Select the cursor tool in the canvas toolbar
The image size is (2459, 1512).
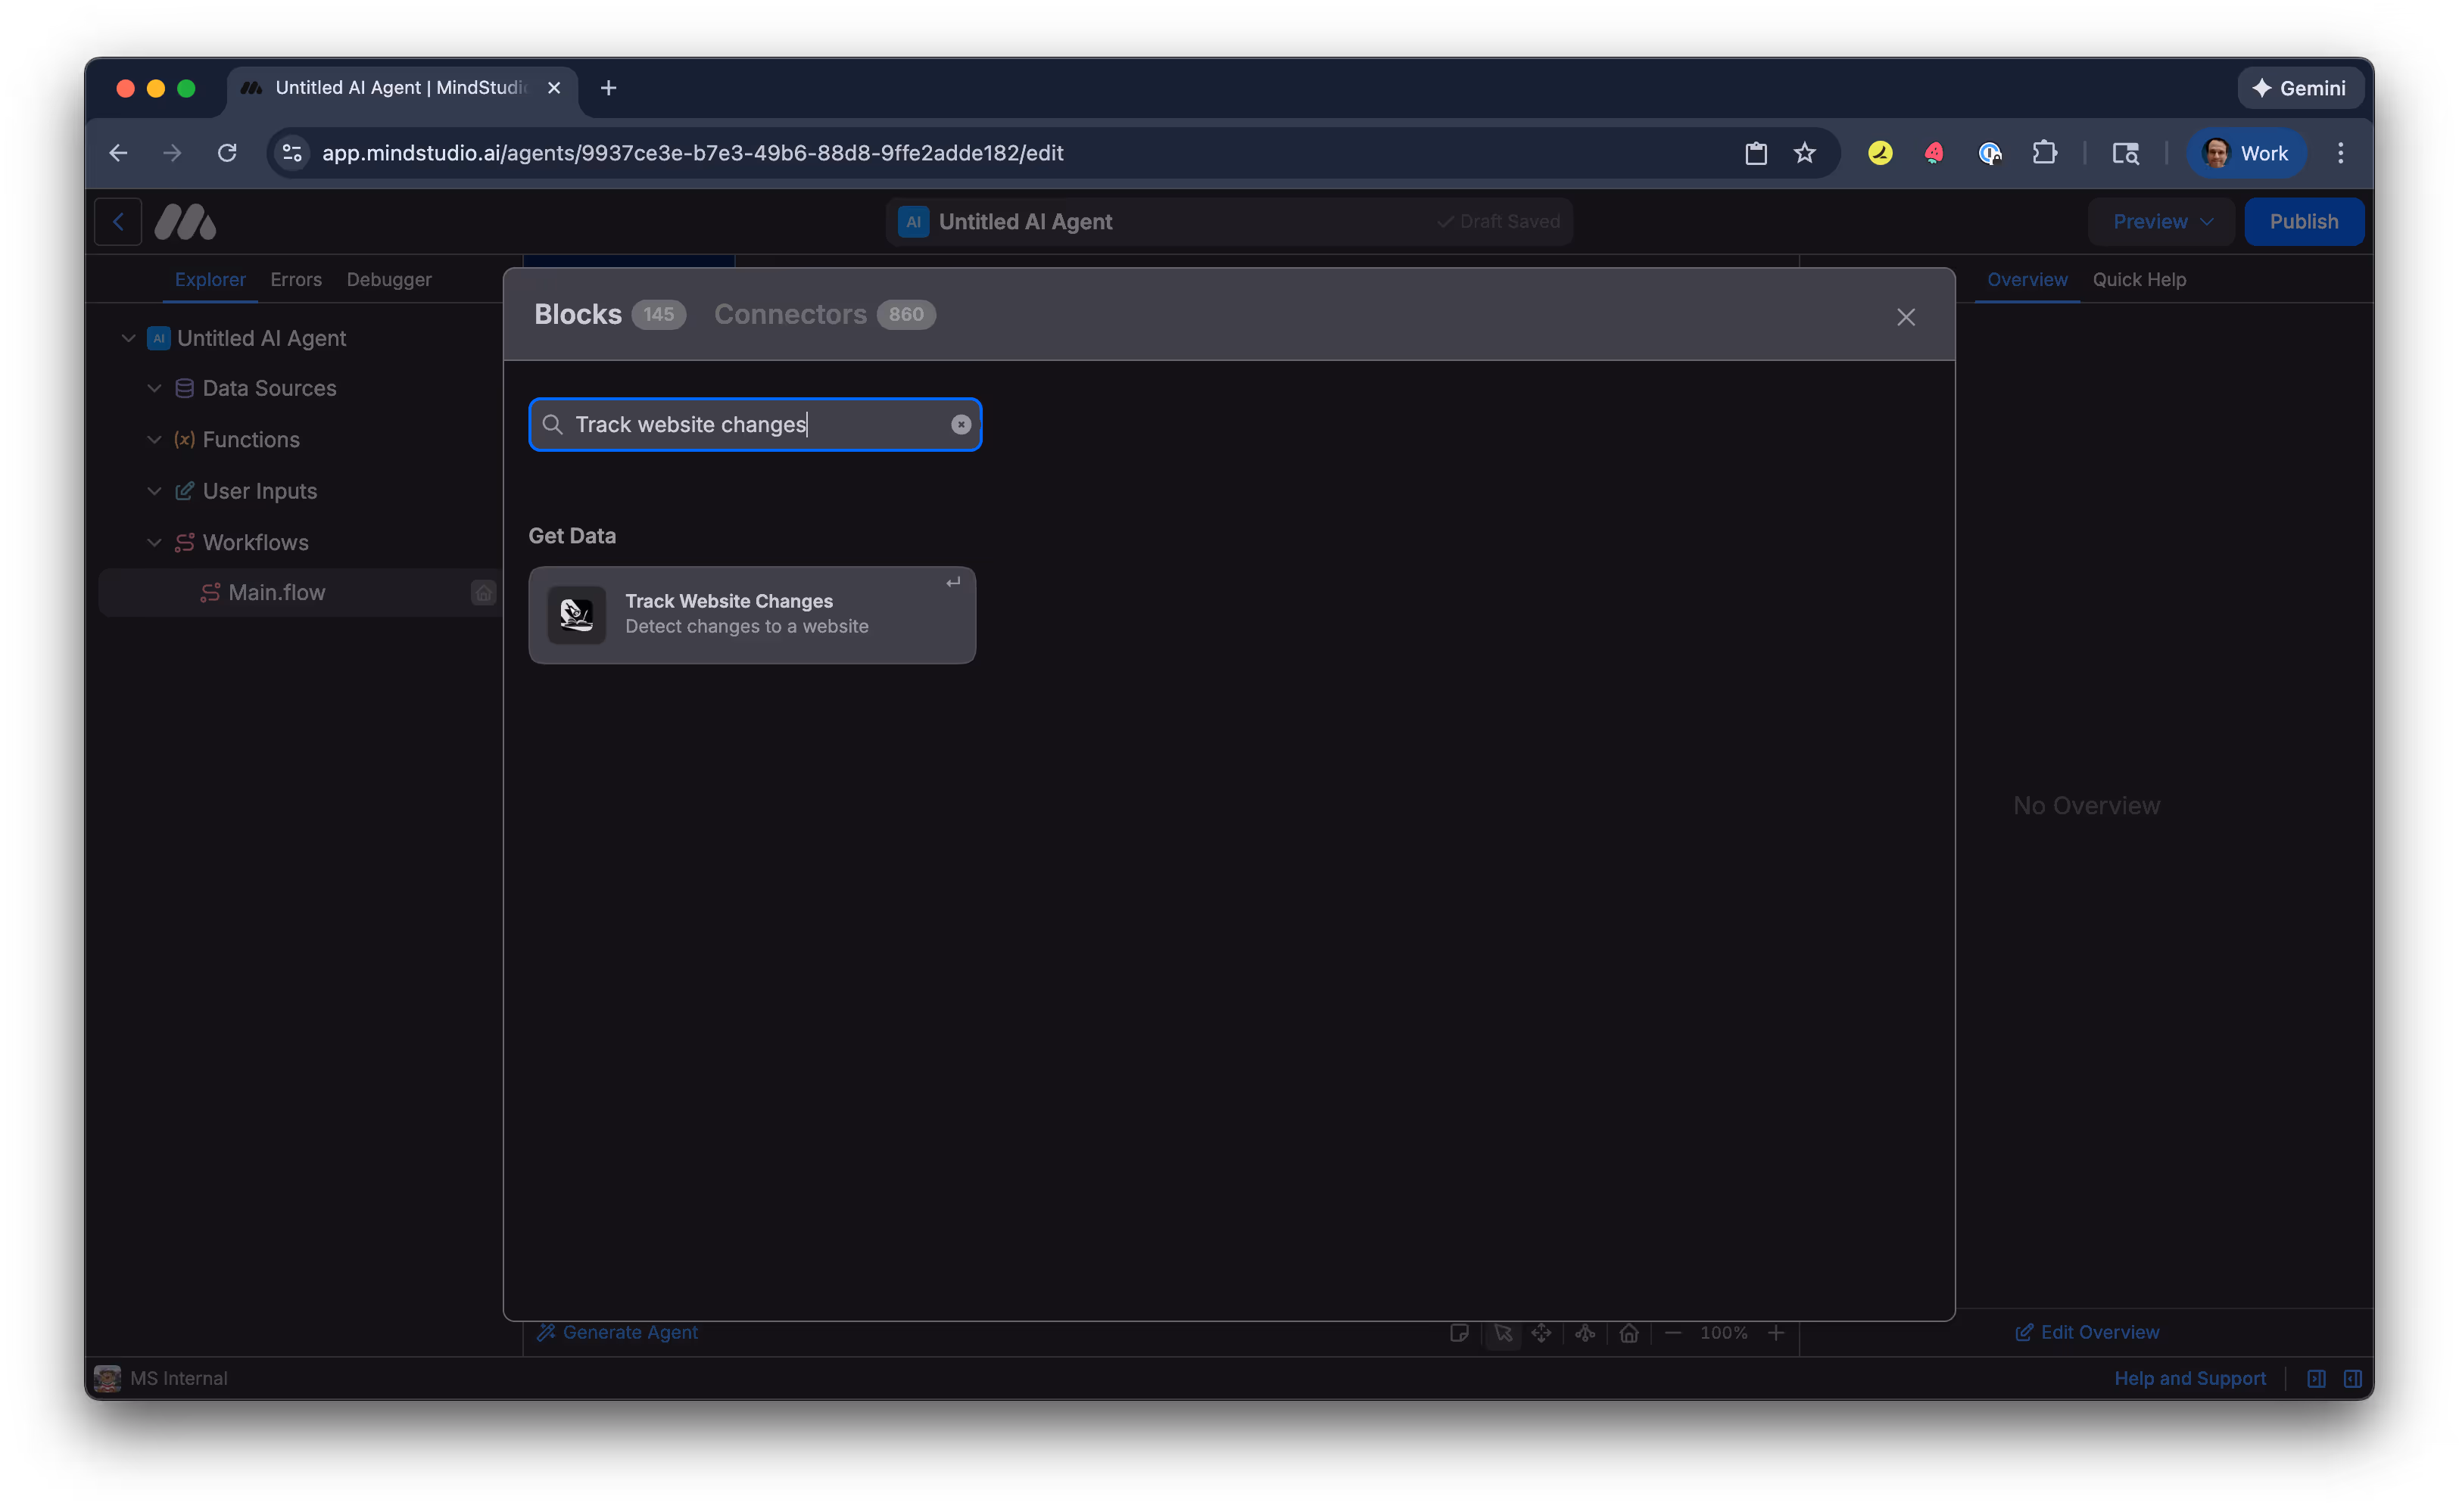click(1504, 1333)
